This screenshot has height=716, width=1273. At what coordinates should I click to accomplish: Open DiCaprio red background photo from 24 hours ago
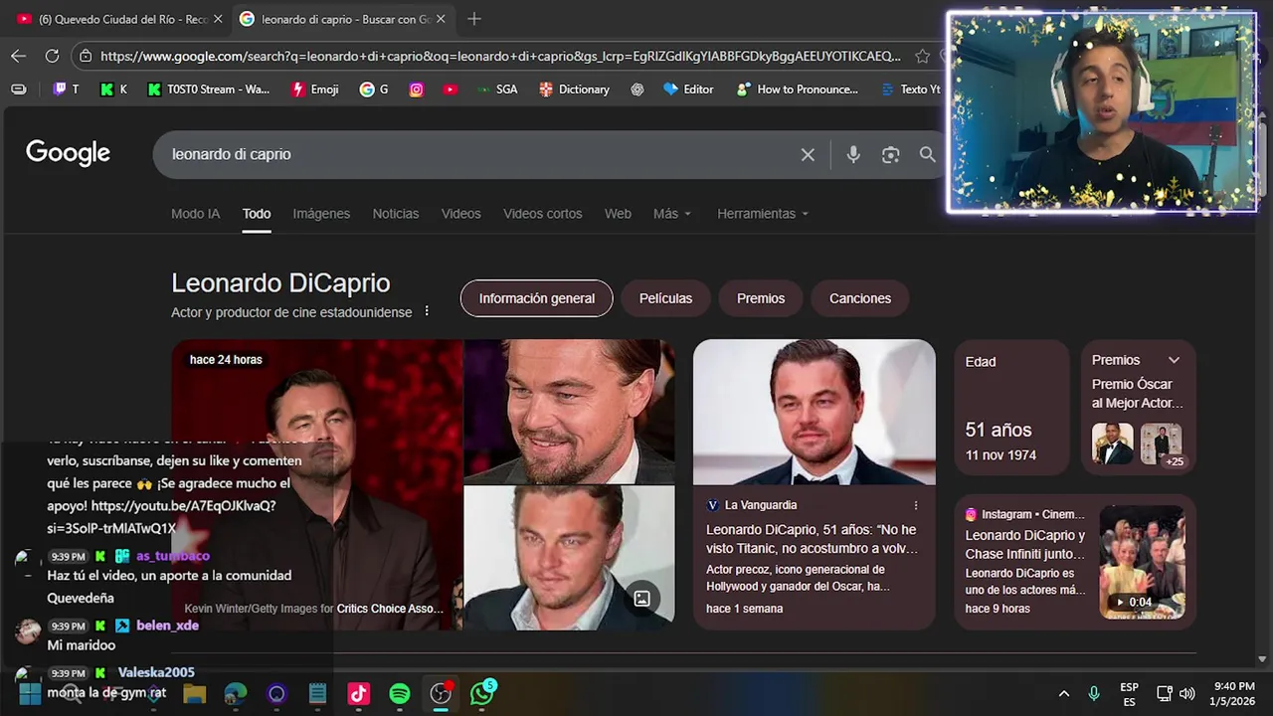click(317, 484)
